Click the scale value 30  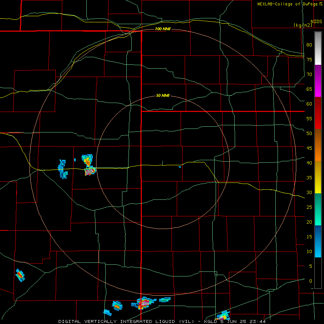tap(309, 192)
